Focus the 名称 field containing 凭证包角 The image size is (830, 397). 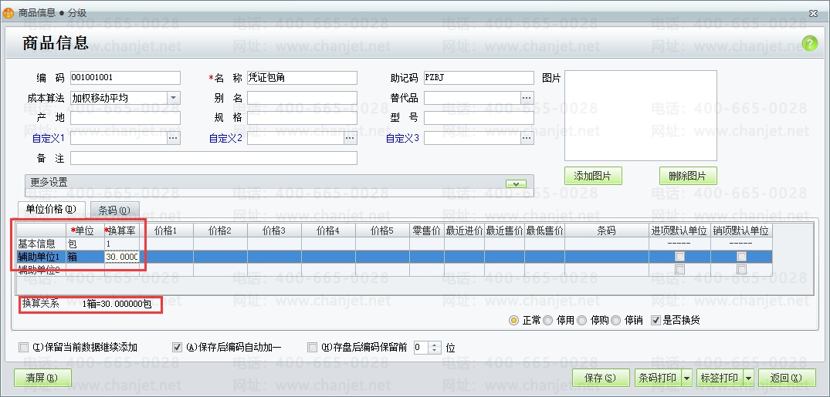click(302, 78)
